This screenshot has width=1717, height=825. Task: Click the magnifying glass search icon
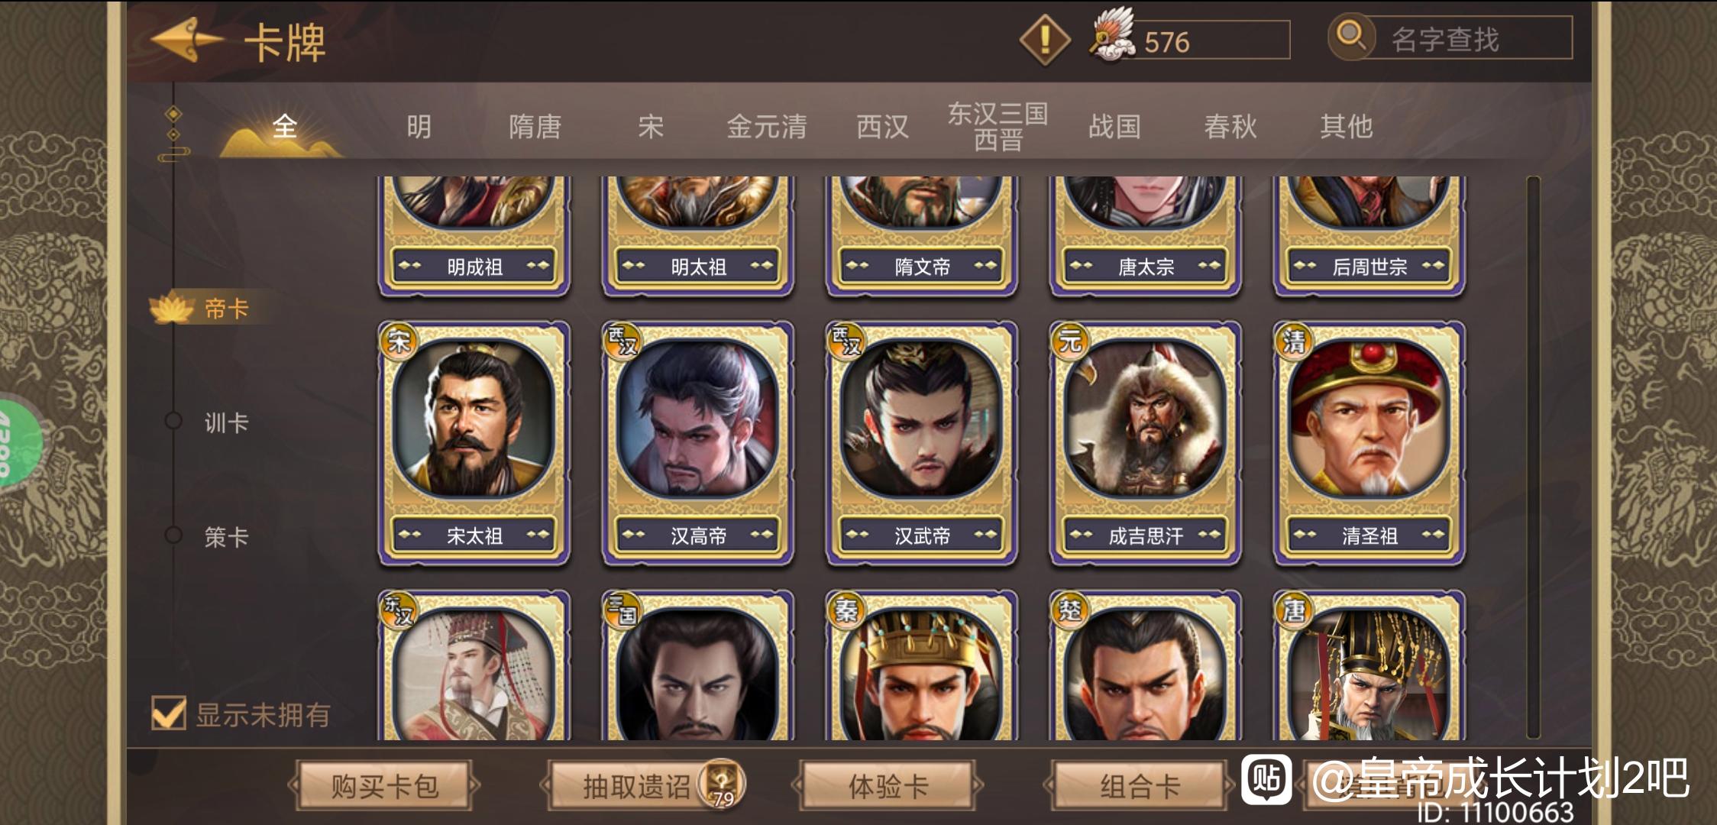pos(1352,37)
